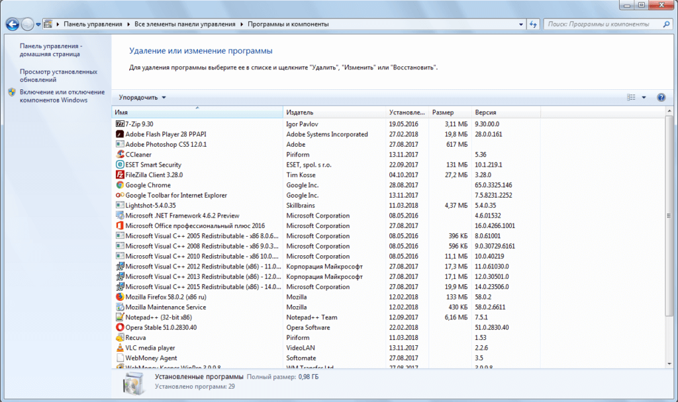Select the Notepad++ (32-bit x86) icon
Viewport: 678px width, 402px height.
click(x=120, y=317)
